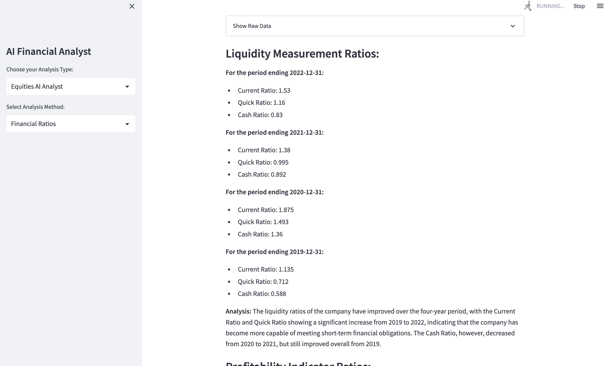The width and height of the screenshot is (604, 366).
Task: Click the chevron on Show Raw Data
Action: 512,26
